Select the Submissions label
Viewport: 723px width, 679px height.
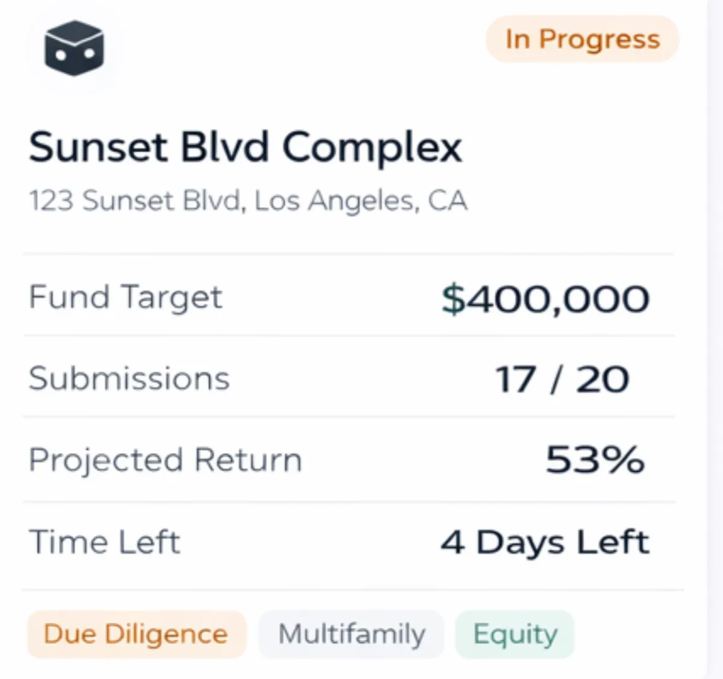tap(129, 378)
